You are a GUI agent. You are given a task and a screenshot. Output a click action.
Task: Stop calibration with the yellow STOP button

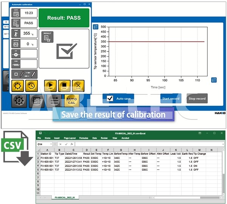[x=64, y=86]
